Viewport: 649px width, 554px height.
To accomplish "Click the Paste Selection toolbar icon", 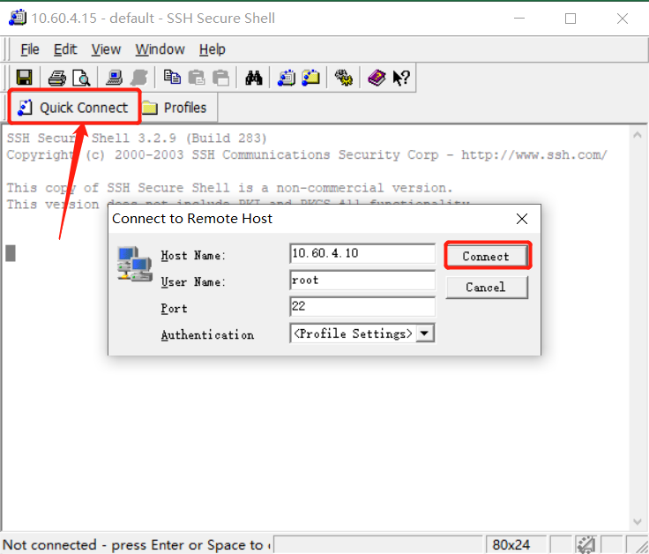I will click(x=220, y=78).
